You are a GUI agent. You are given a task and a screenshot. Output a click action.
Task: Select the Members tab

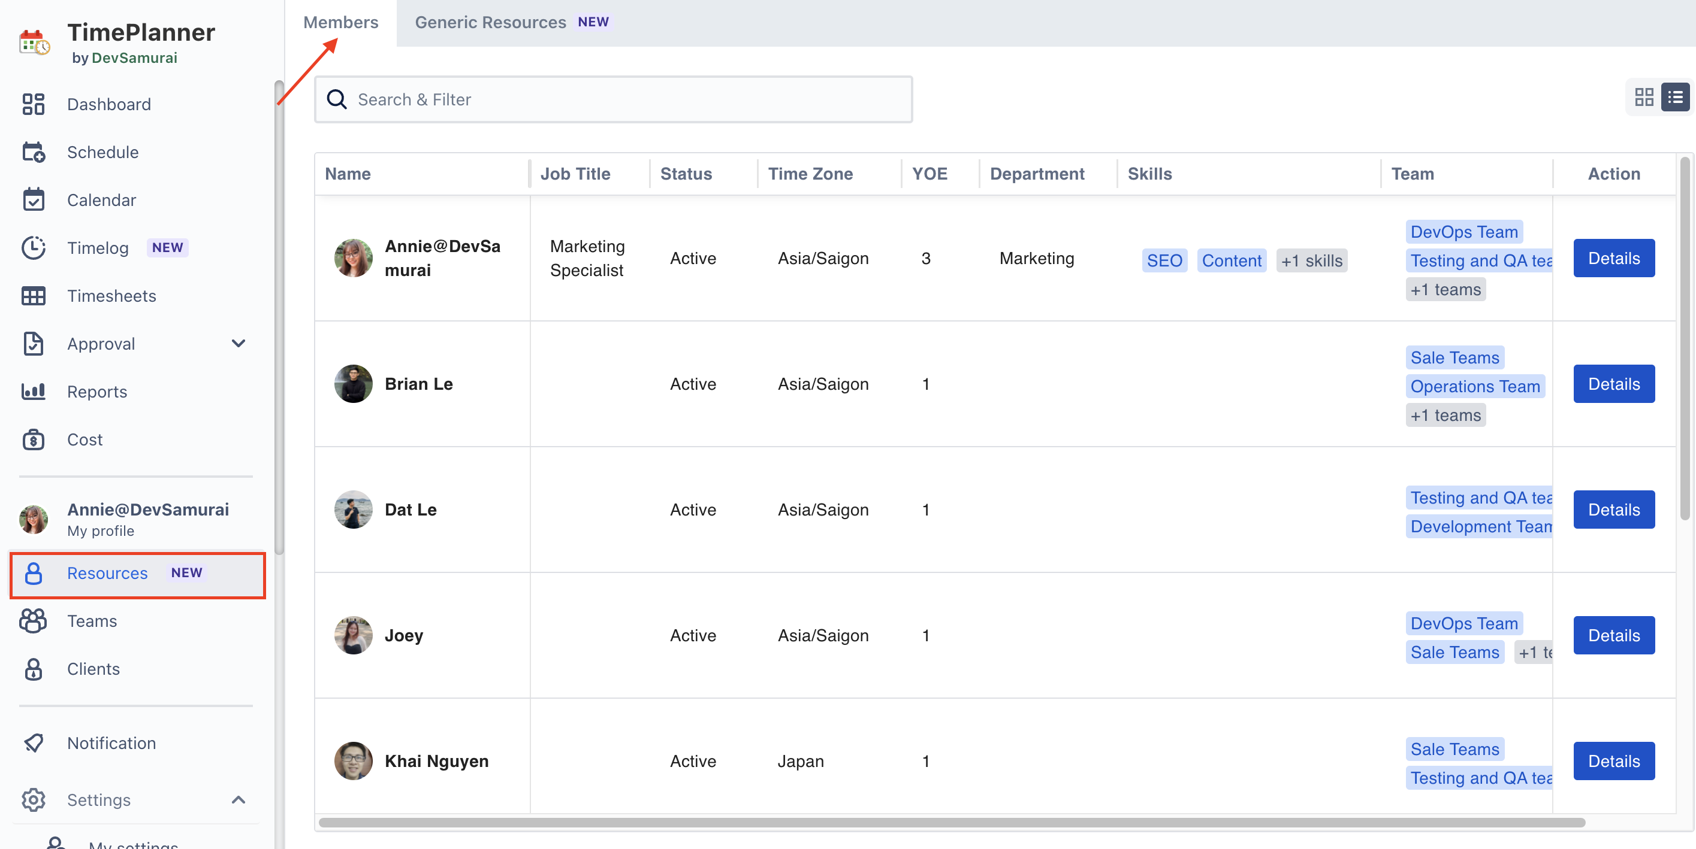342,22
